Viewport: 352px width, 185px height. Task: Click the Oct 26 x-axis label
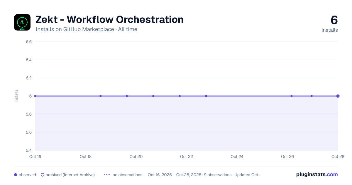(x=287, y=157)
